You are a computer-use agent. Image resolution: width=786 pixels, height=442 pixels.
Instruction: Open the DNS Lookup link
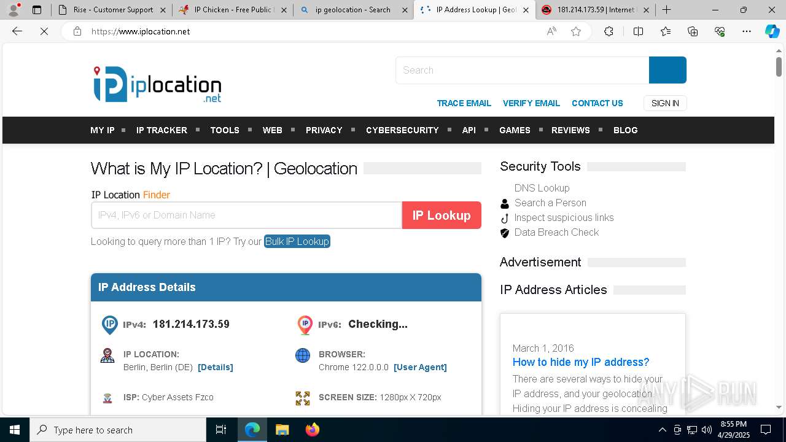pyautogui.click(x=542, y=188)
